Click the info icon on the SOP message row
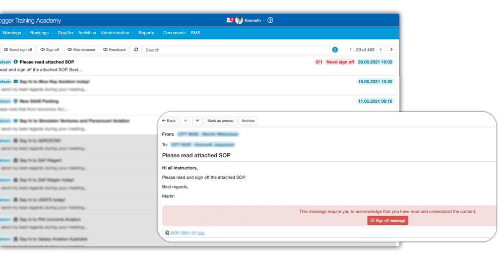 (x=16, y=61)
